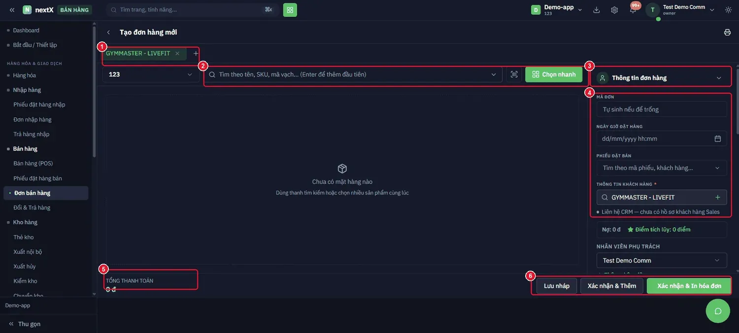This screenshot has width=739, height=333.
Task: Click the Demo-app D badge icon
Action: point(536,10)
